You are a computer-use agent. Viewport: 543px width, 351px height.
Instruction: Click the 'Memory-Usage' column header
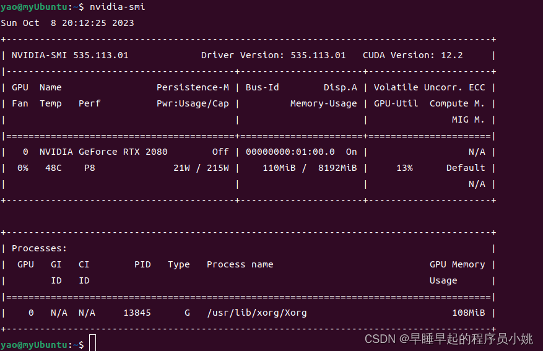[323, 103]
